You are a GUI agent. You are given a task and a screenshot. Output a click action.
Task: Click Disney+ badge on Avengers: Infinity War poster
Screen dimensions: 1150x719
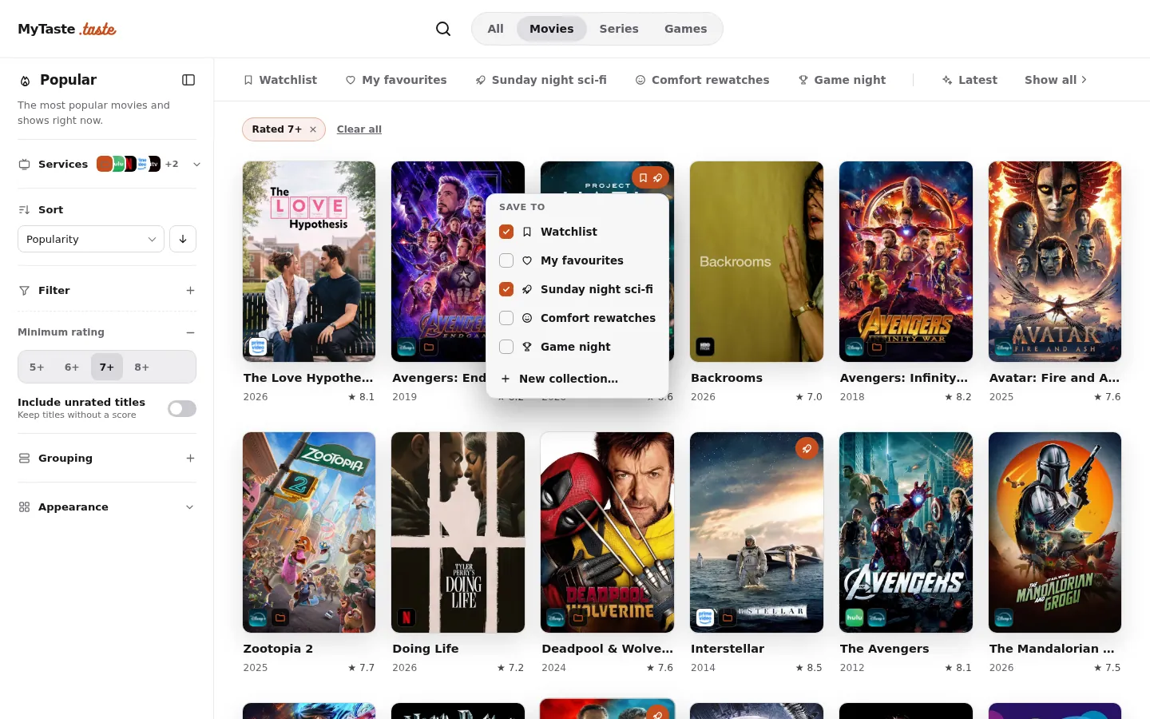[855, 347]
